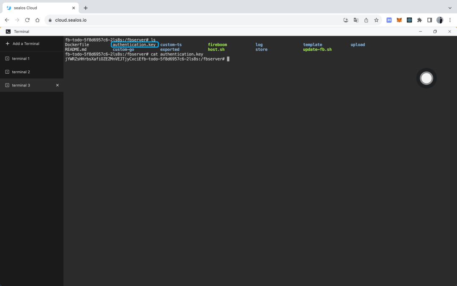
Task: Click the terminal cursor at the prompt
Action: tap(228, 59)
